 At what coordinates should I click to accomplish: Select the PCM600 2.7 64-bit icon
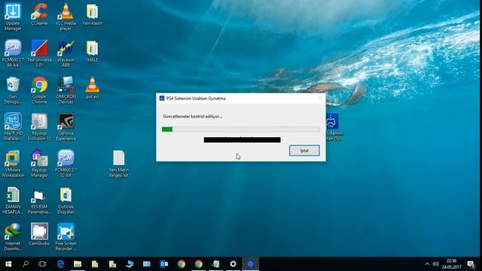click(x=13, y=53)
